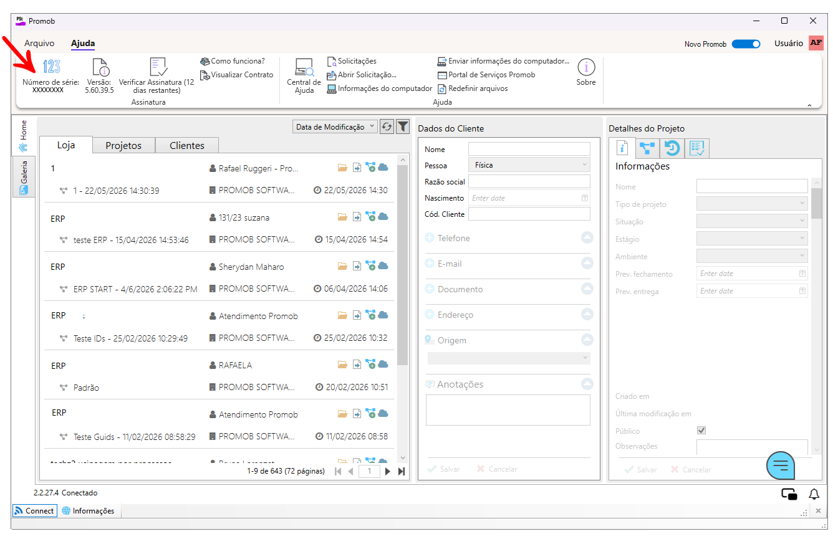Collapse the E-mail section
The width and height of the screenshot is (833, 549).
[587, 263]
